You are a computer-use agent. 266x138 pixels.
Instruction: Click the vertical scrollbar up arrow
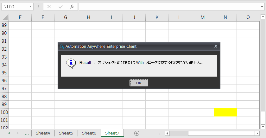[263, 16]
